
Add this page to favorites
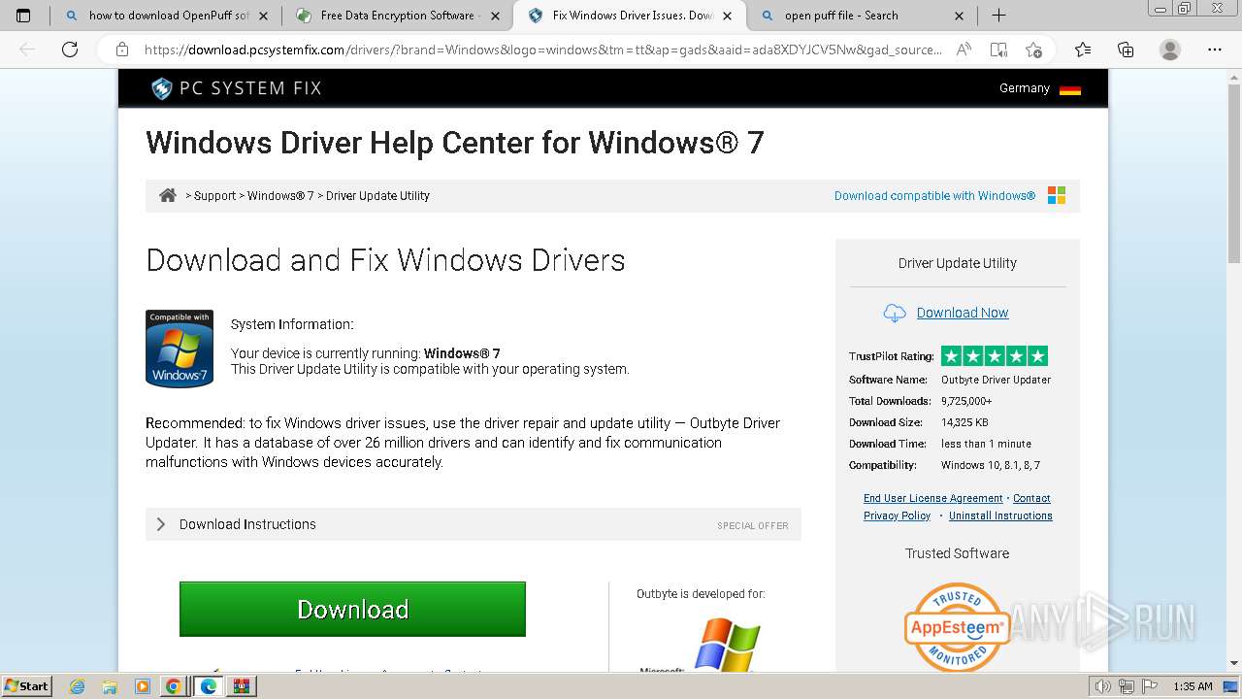pos(1033,50)
